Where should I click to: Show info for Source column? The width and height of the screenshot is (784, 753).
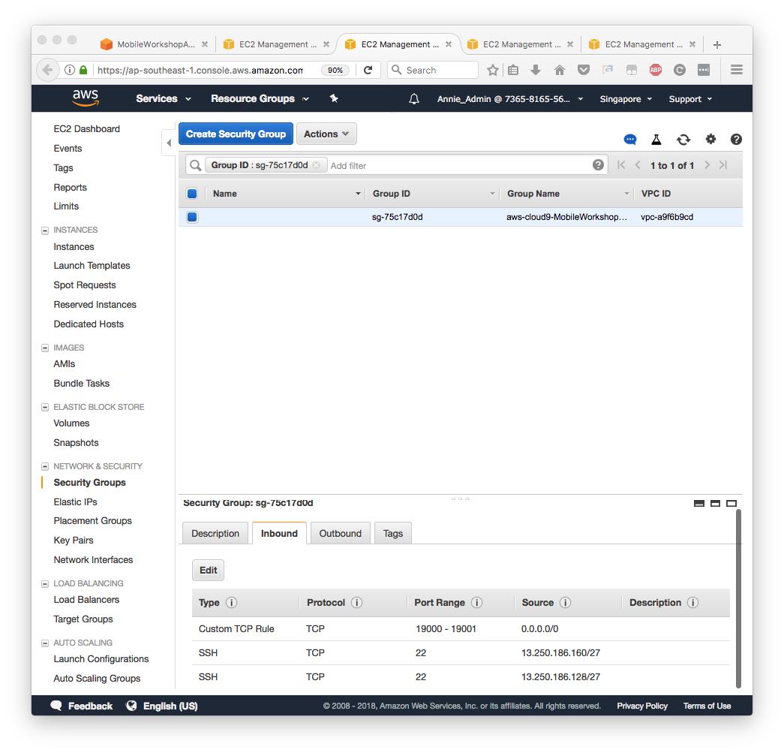click(565, 602)
